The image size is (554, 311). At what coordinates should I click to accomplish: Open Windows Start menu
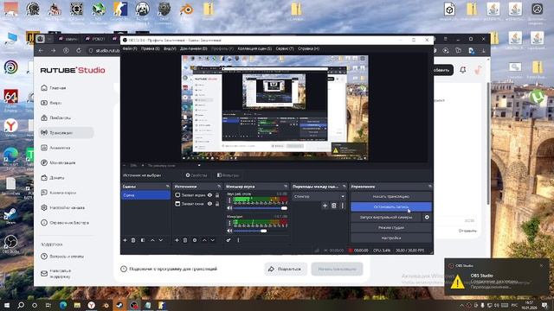coord(7,305)
